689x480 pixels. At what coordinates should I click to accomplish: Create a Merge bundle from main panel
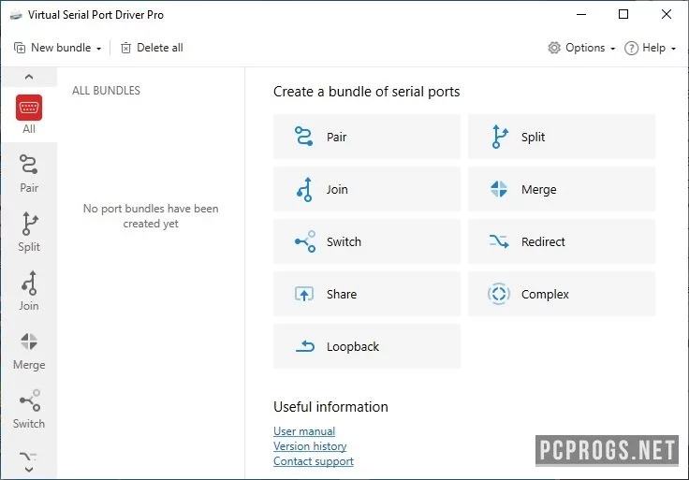(x=562, y=189)
